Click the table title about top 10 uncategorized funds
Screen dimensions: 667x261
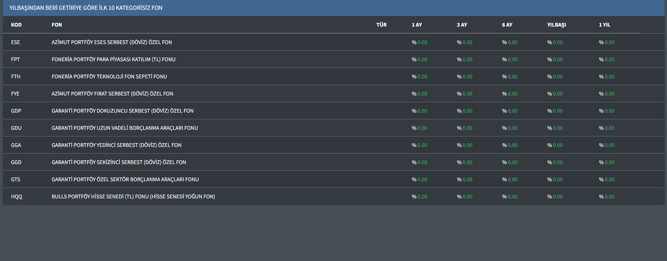[x=86, y=8]
